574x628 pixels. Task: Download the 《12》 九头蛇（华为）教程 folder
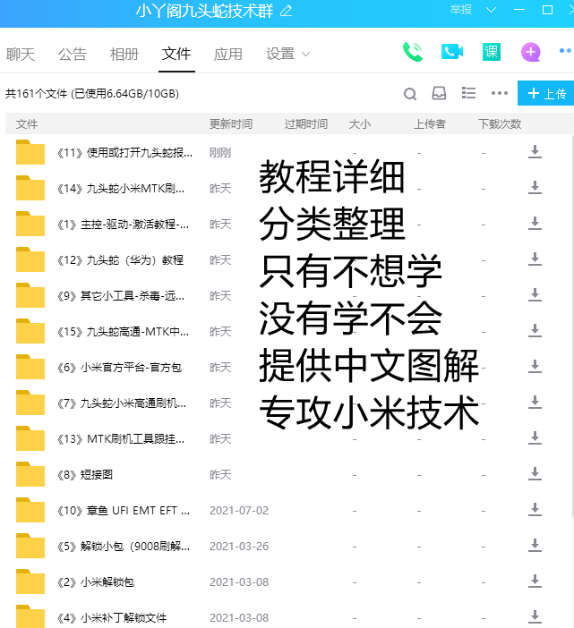[x=535, y=259]
